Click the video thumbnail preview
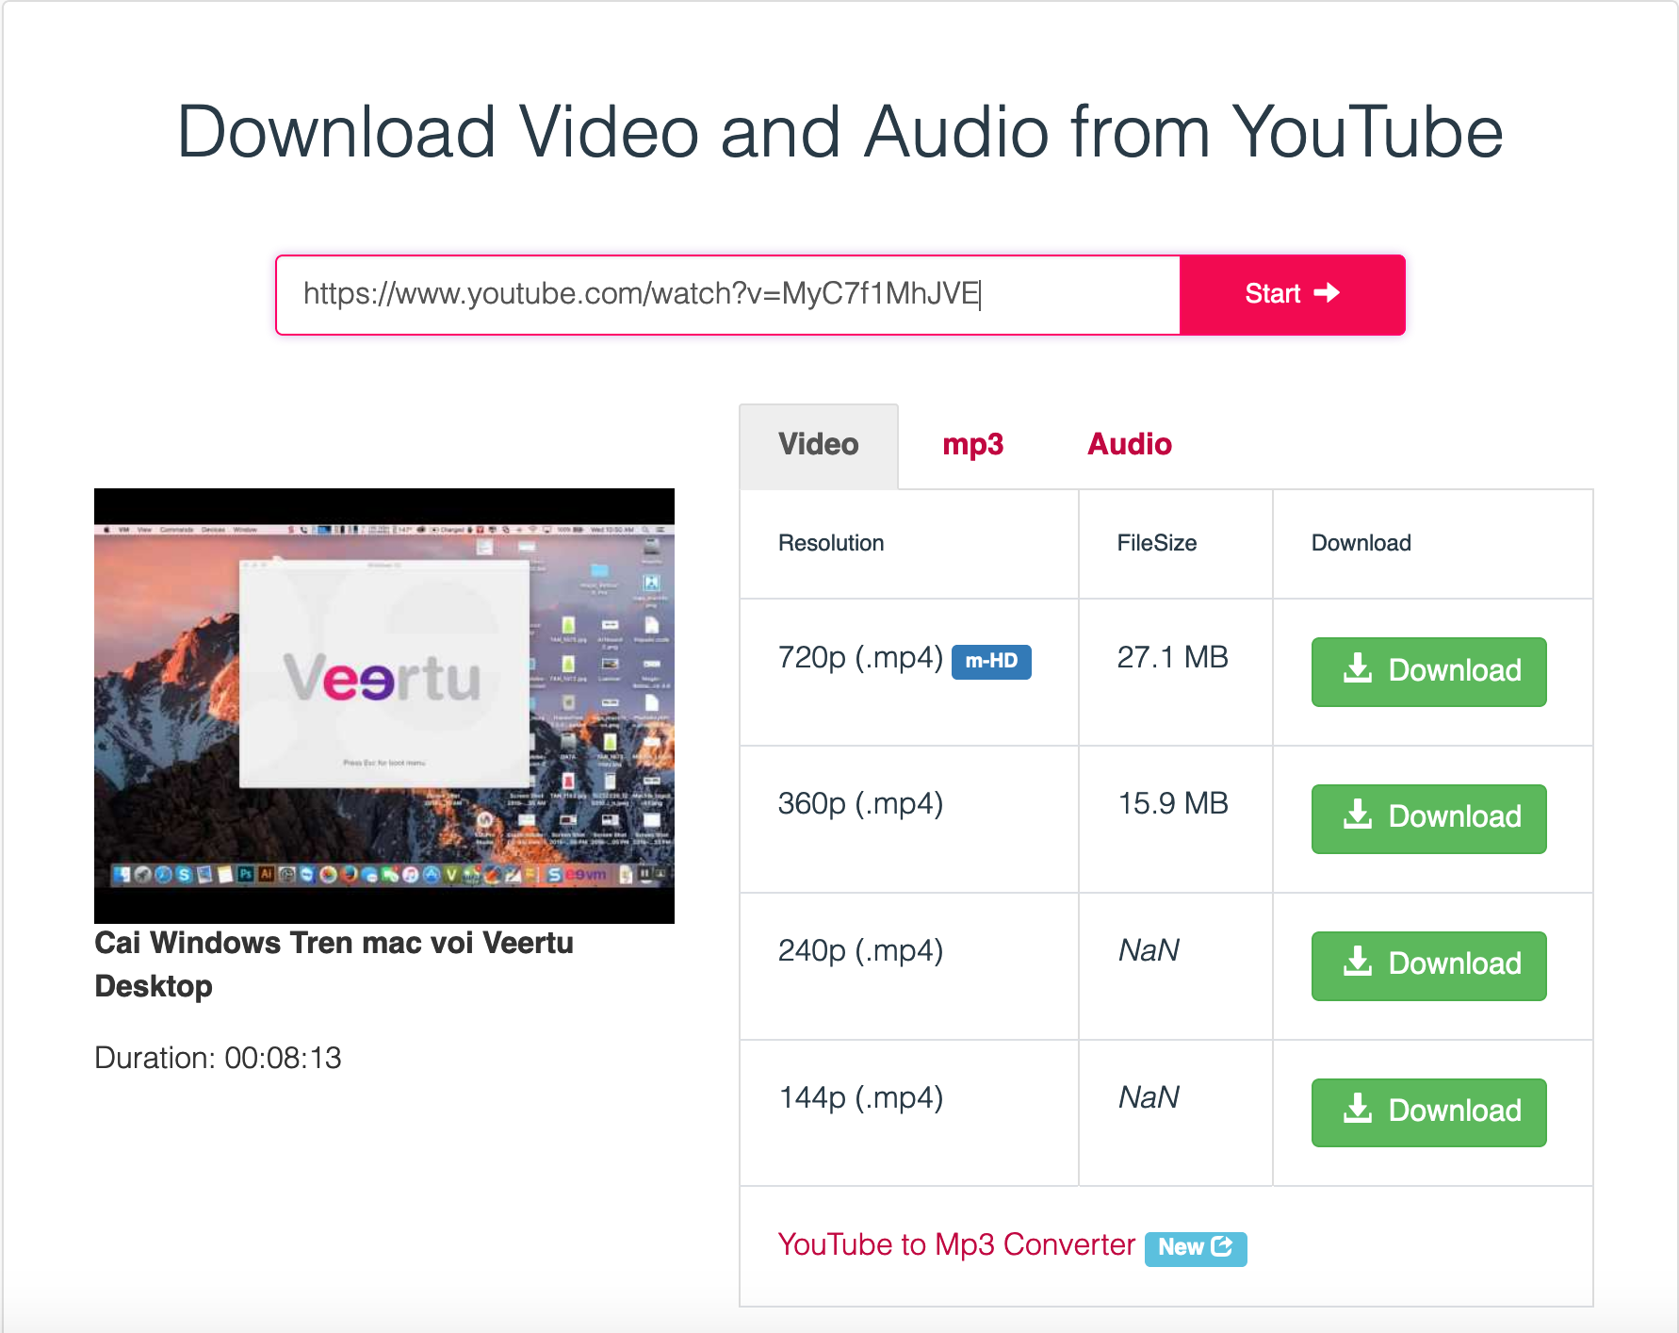The width and height of the screenshot is (1679, 1333). click(x=384, y=704)
